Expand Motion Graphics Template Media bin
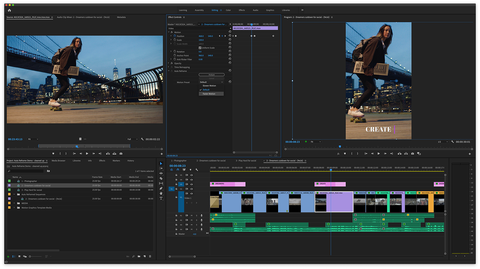The height and width of the screenshot is (269, 480). pos(14,208)
